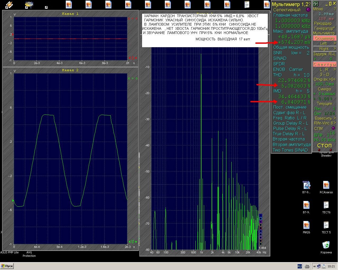The height and width of the screenshot is (270, 338).
Task: Open the RCAзаказ desktop file
Action: point(326,185)
